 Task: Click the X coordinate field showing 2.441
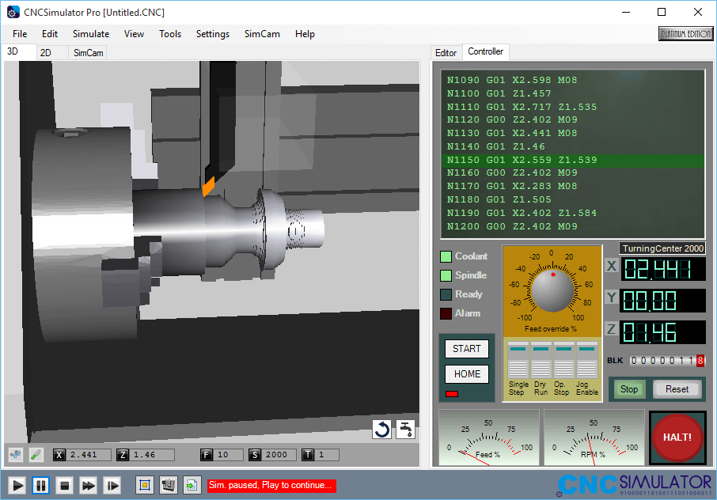[89, 455]
